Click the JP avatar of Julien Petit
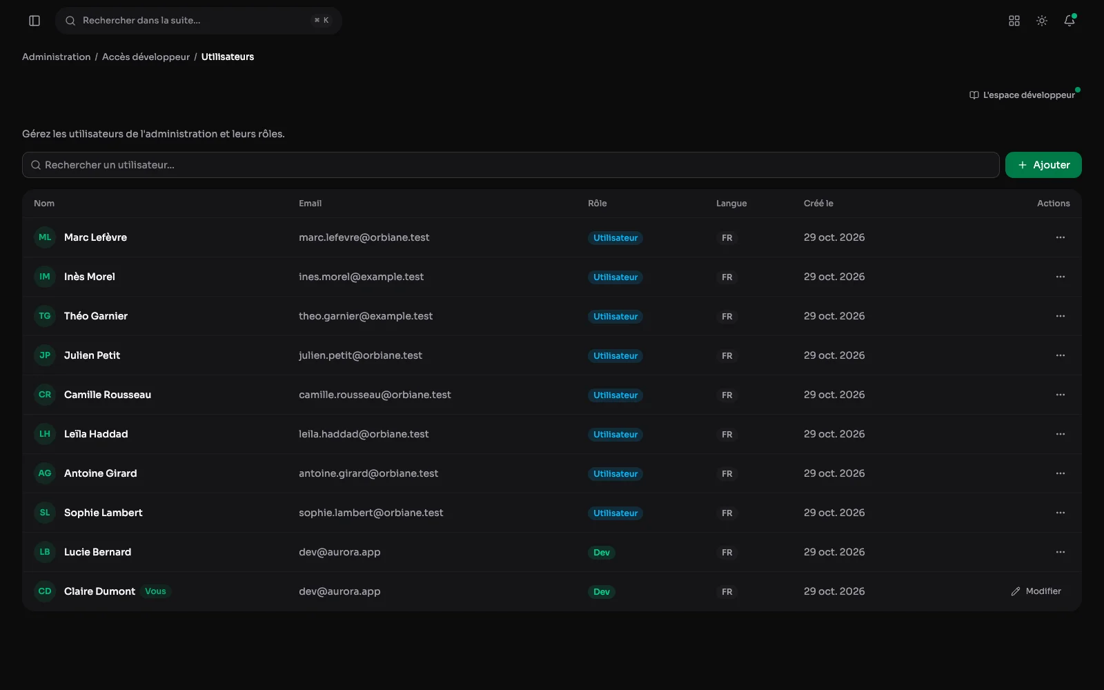1104x690 pixels. point(45,355)
